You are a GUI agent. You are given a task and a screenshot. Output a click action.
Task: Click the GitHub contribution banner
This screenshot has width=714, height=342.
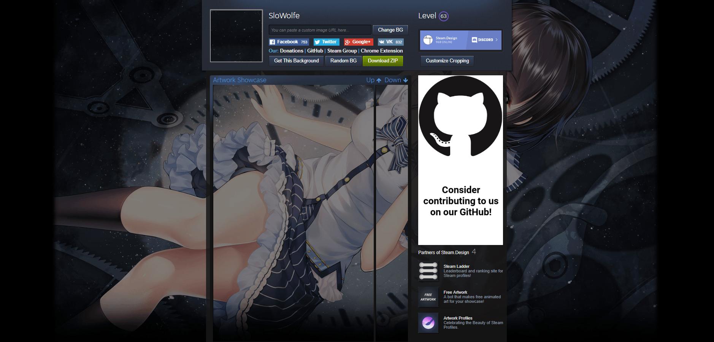pos(460,160)
